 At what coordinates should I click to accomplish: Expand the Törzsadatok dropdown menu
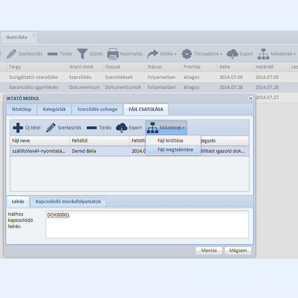pyautogui.click(x=202, y=54)
